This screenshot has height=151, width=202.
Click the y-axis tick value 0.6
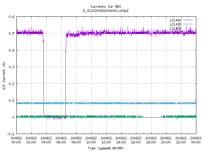11,17
